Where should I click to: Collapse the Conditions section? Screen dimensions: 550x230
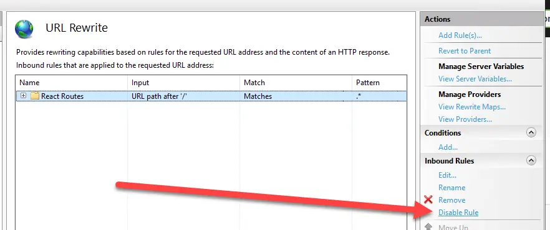pyautogui.click(x=531, y=133)
